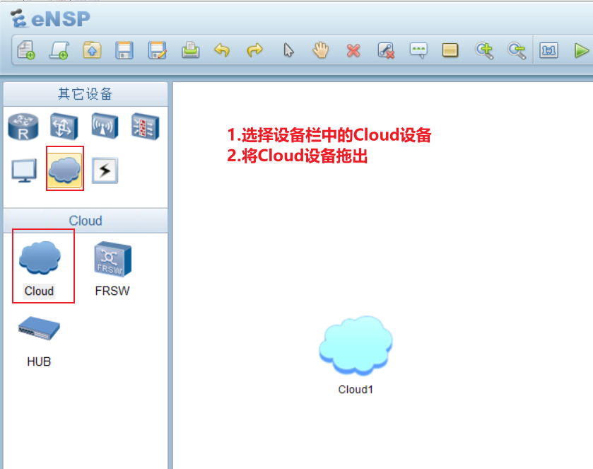Zoom in on the canvas
This screenshot has height=469, width=593.
pyautogui.click(x=484, y=51)
